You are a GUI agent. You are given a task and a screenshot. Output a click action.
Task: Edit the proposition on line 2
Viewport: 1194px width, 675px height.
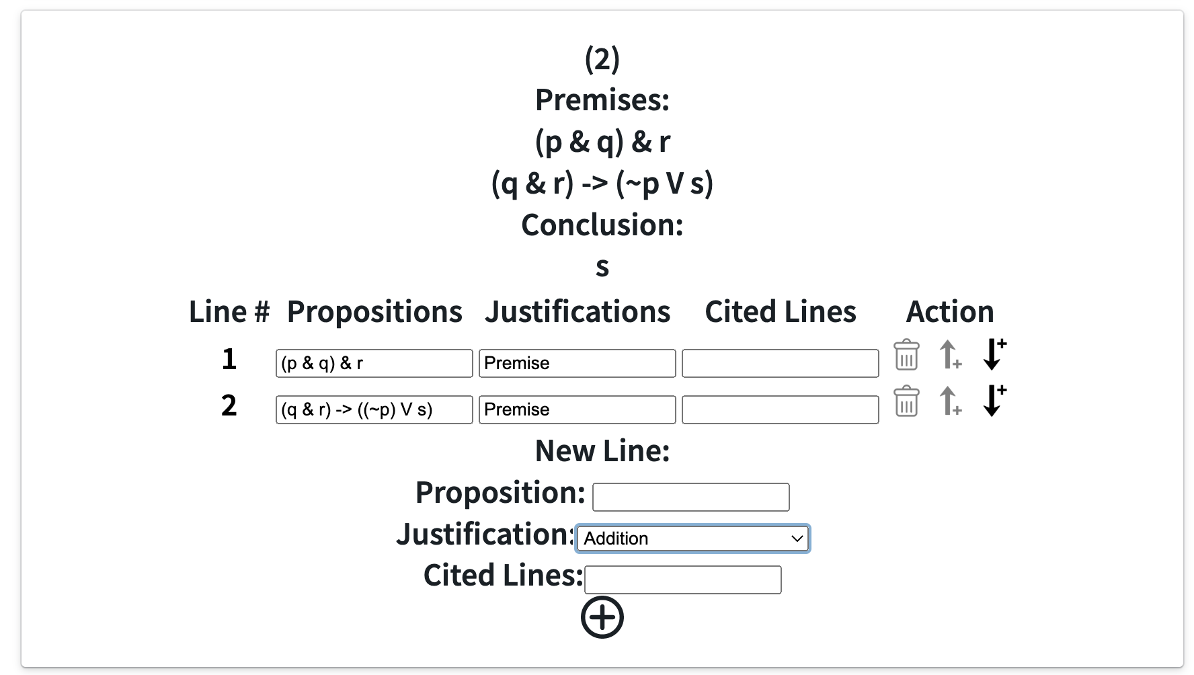tap(374, 409)
